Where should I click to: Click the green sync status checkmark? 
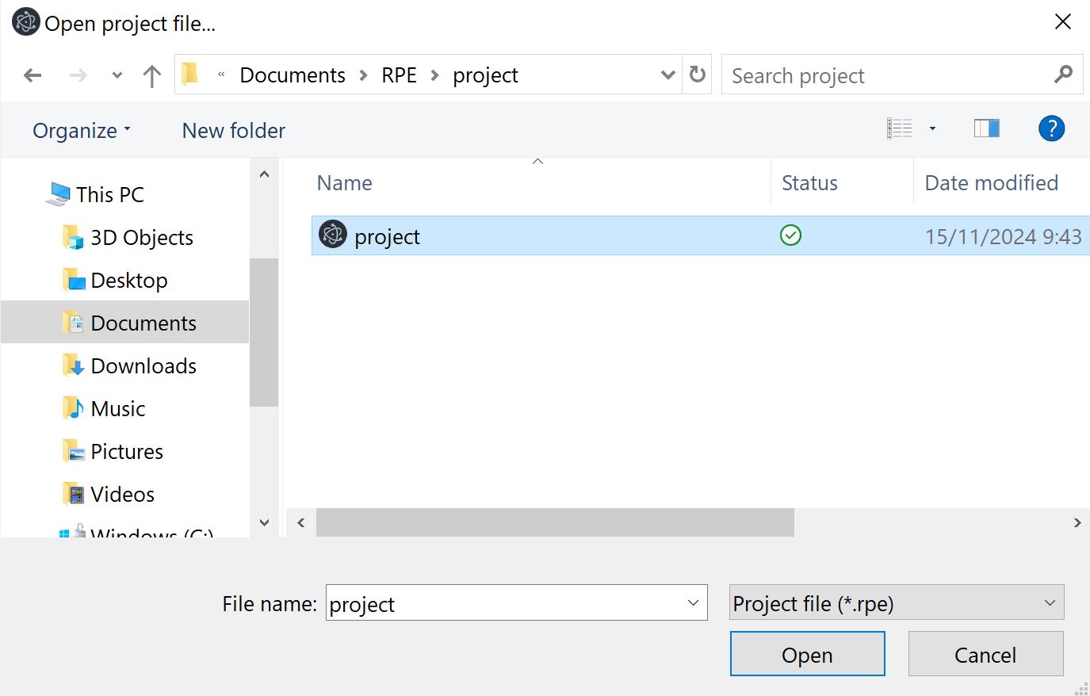click(790, 235)
